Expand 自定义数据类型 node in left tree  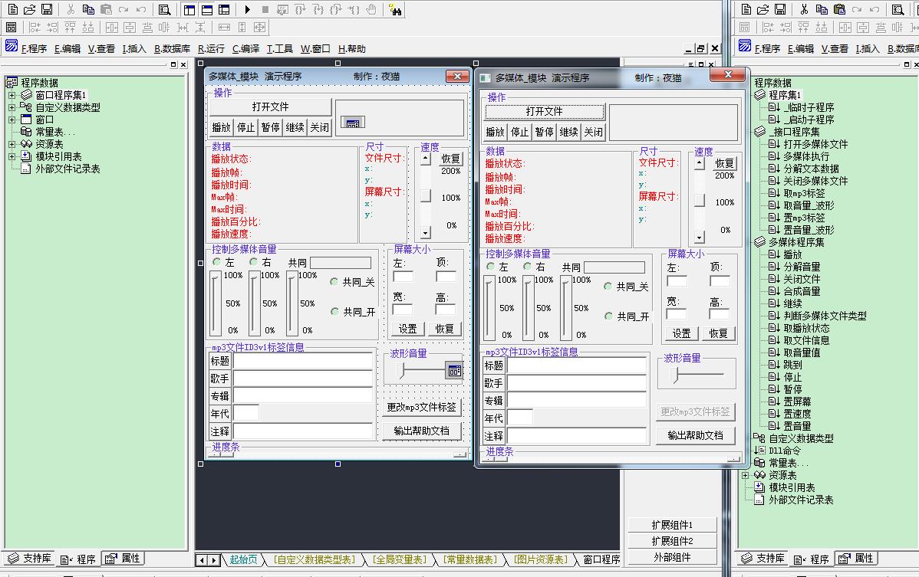point(12,107)
